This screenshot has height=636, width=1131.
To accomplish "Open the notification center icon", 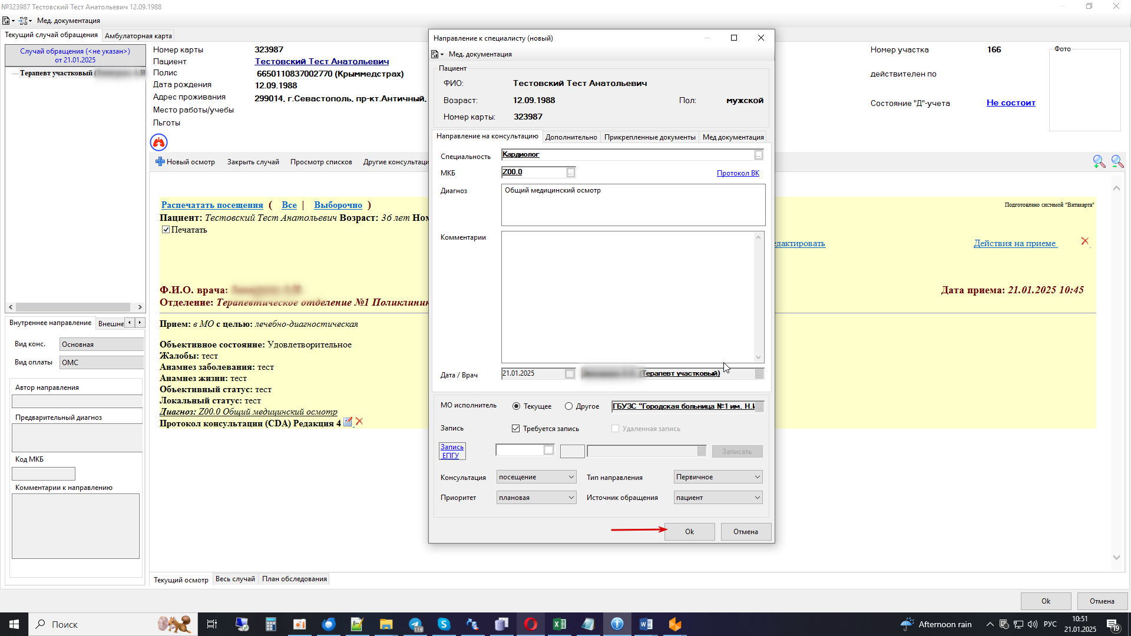I will pyautogui.click(x=1113, y=625).
